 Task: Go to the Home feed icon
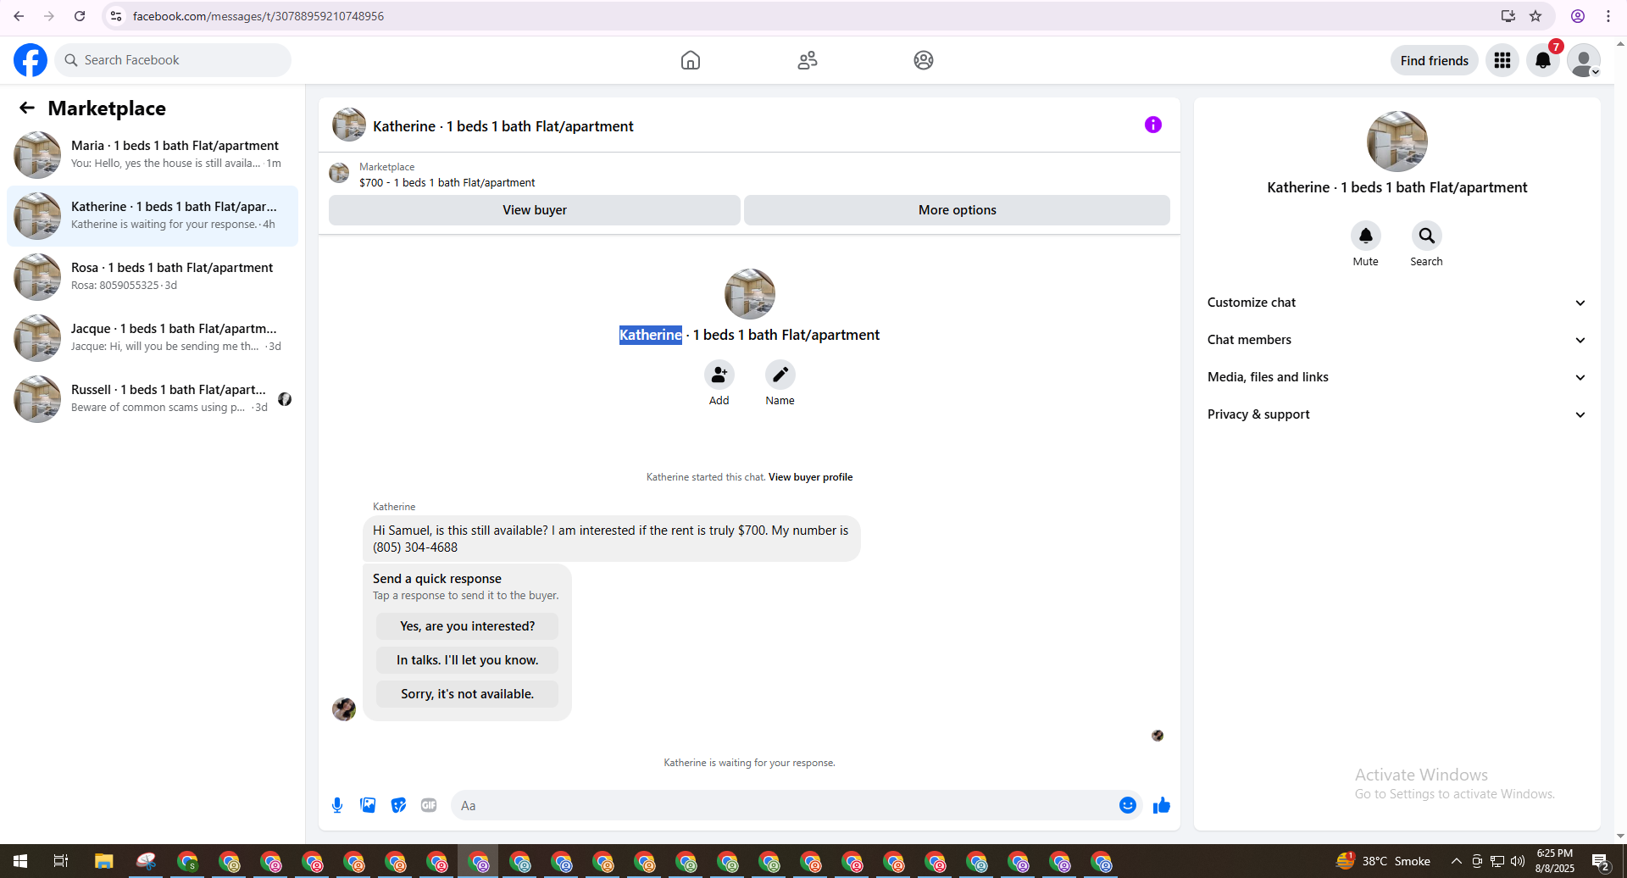691,60
